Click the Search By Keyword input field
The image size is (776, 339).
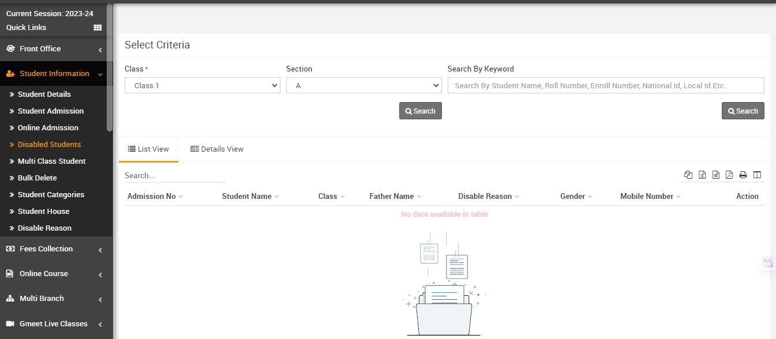[x=605, y=85]
